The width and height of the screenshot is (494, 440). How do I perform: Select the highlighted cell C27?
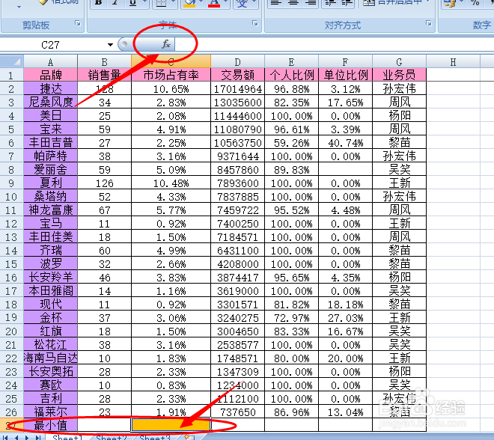tap(171, 424)
